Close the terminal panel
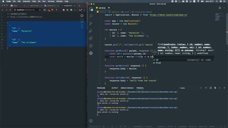The width and height of the screenshot is (228, 128). pos(224,88)
